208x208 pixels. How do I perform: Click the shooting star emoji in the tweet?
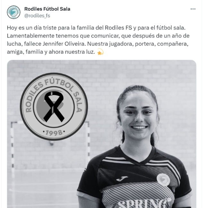(x=100, y=52)
